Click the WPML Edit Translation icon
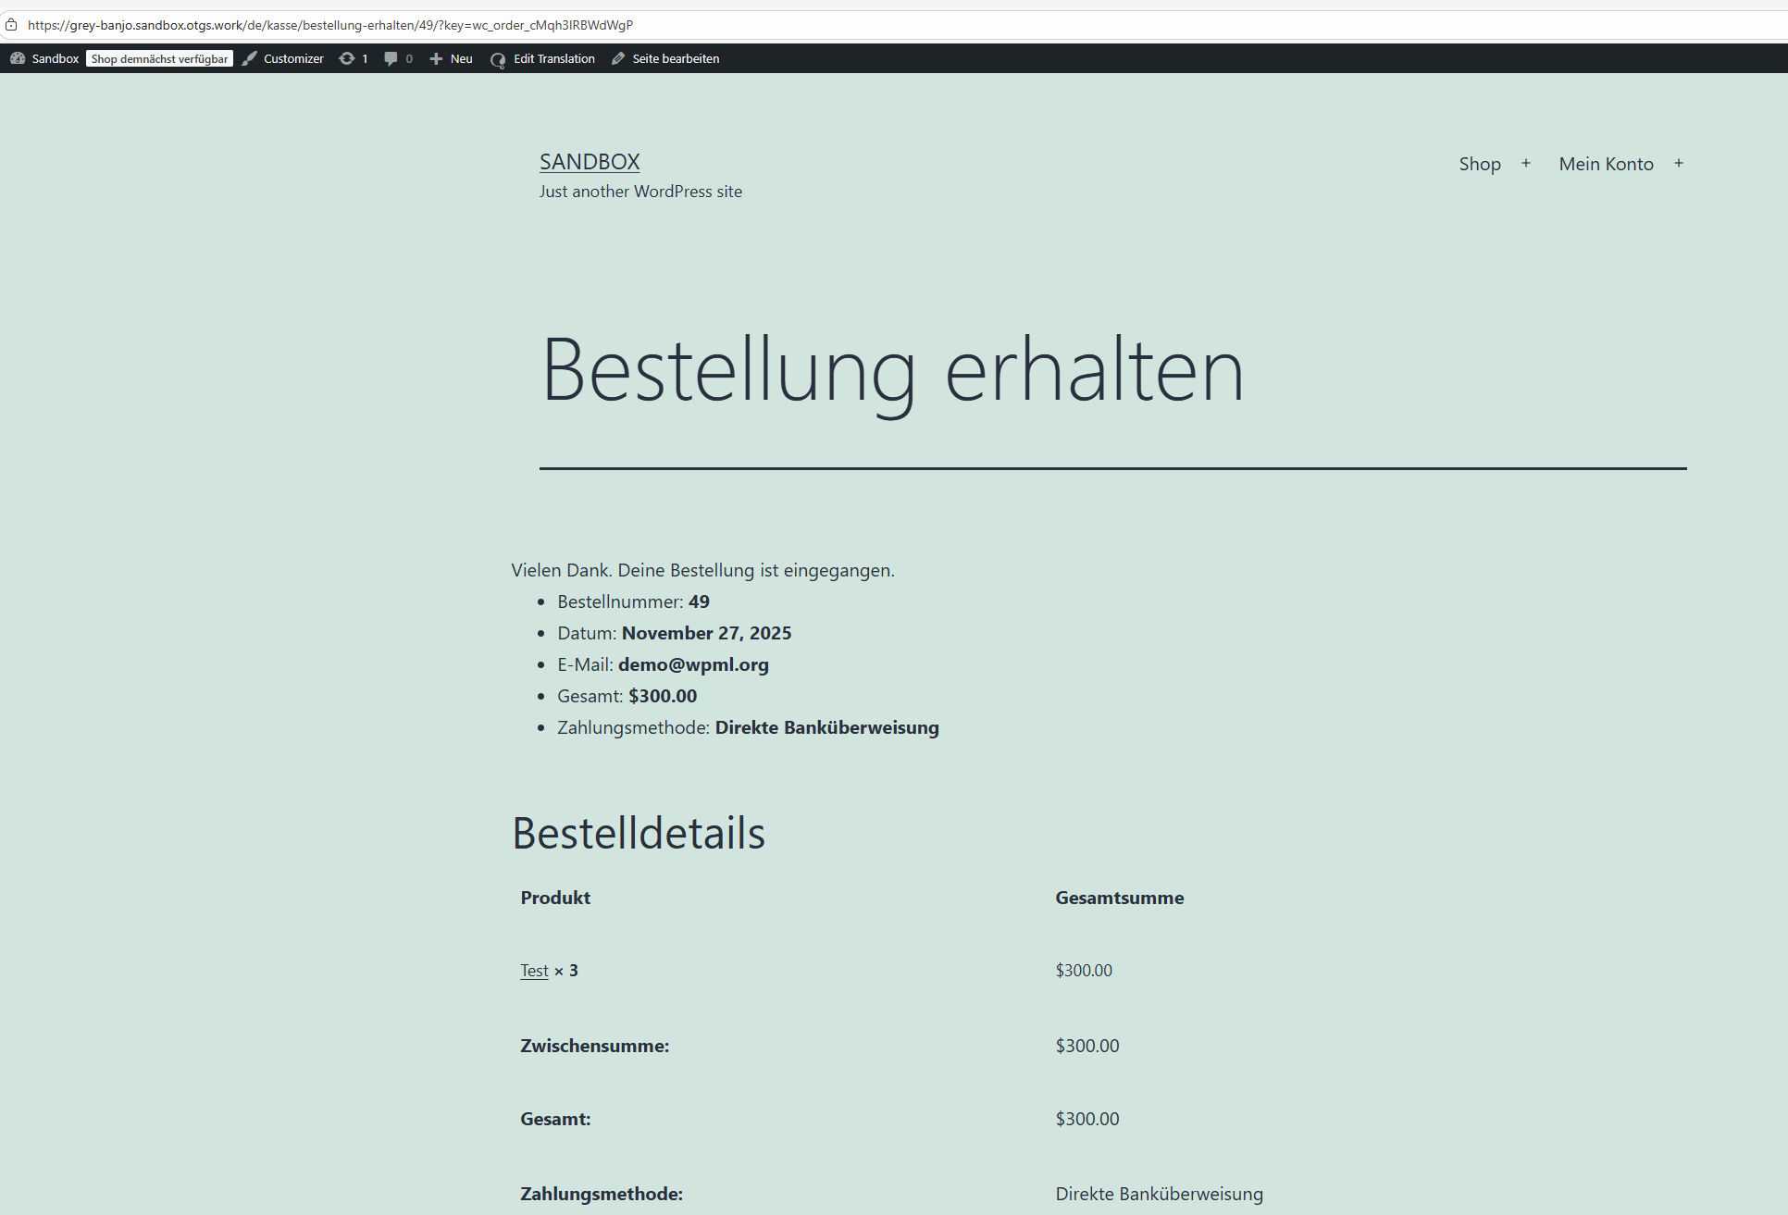 point(498,59)
